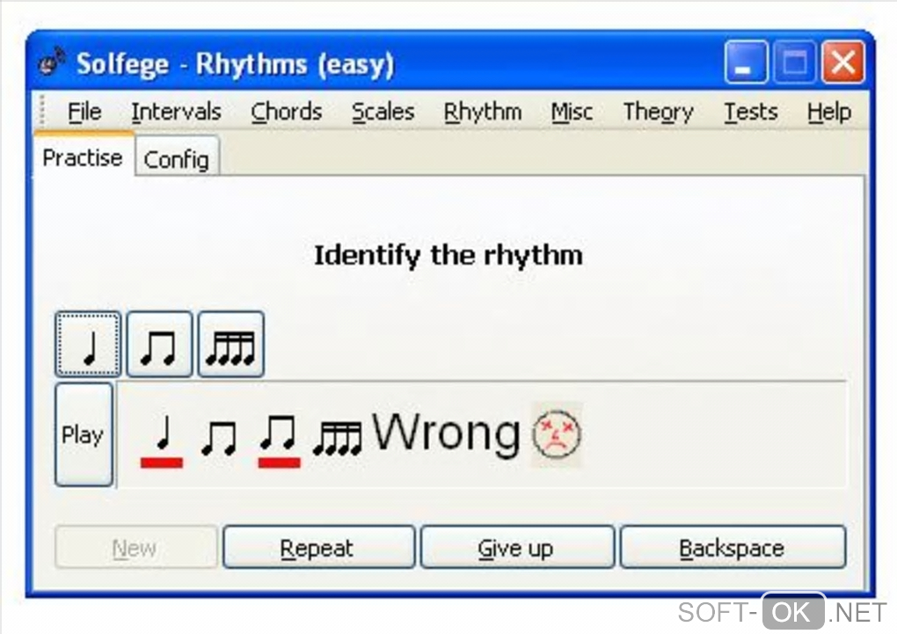Click the menu bar drag handle
897x634 pixels.
pyautogui.click(x=41, y=111)
